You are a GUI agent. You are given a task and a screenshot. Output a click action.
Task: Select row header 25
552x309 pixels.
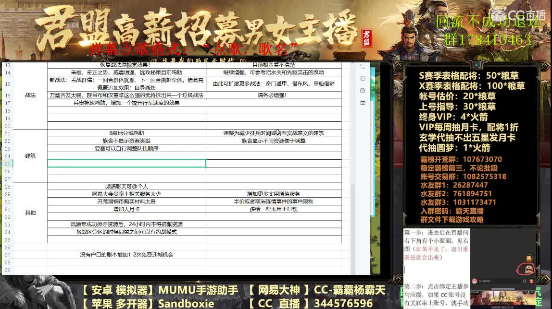click(7, 164)
